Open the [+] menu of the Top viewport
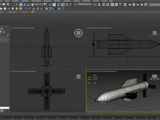This screenshot has height=120, width=160. pos(12,28)
